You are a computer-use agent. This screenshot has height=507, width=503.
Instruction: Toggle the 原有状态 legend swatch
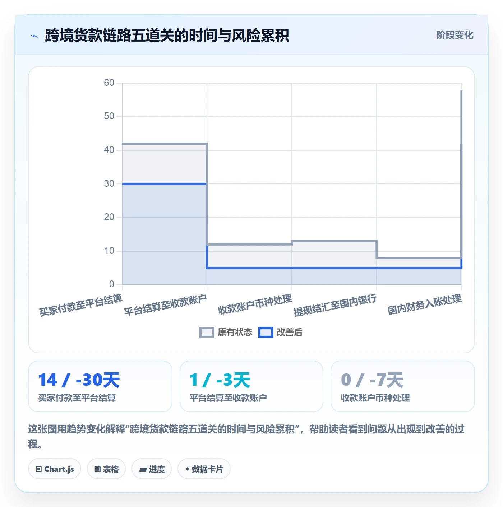207,332
